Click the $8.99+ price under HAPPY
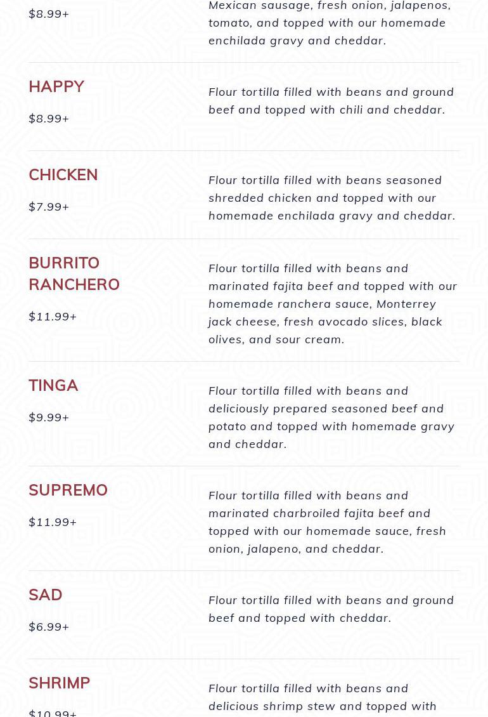488x717 pixels. [49, 119]
